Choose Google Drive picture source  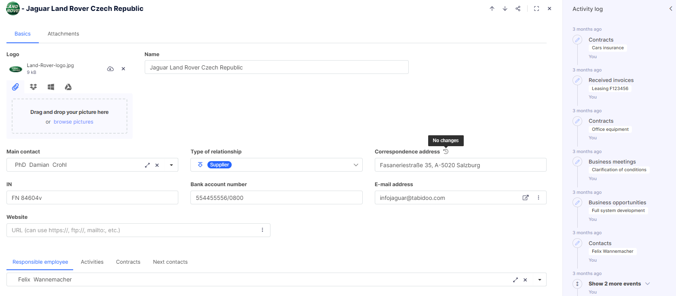(x=68, y=87)
